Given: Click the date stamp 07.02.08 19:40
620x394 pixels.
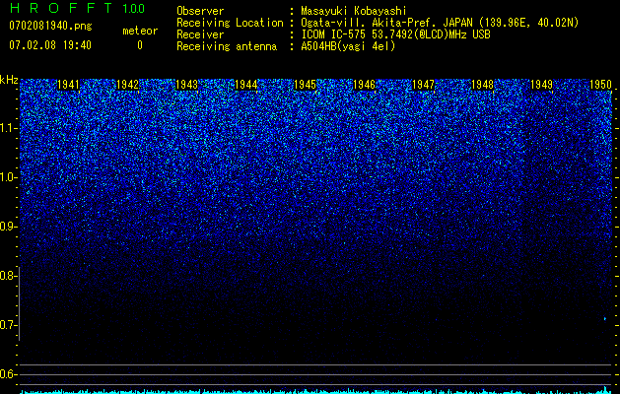Looking at the screenshot, I should 50,45.
